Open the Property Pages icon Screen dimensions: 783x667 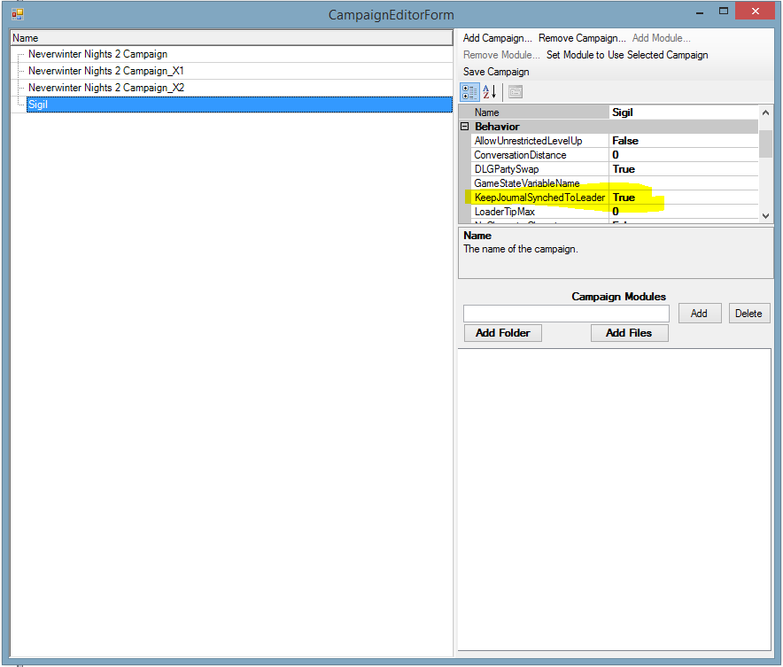tap(516, 92)
